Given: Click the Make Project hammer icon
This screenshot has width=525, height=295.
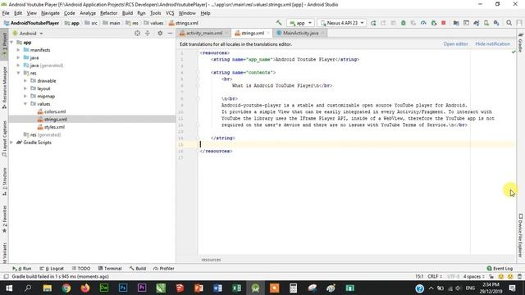Looking at the screenshot, I should coord(279,23).
